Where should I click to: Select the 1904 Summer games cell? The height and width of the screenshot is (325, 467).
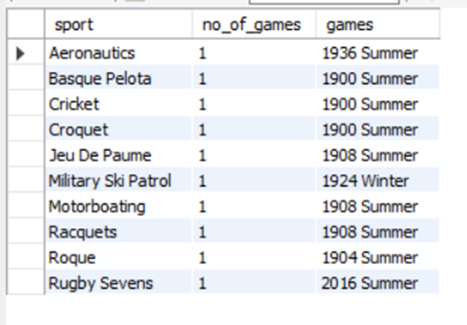tap(377, 257)
